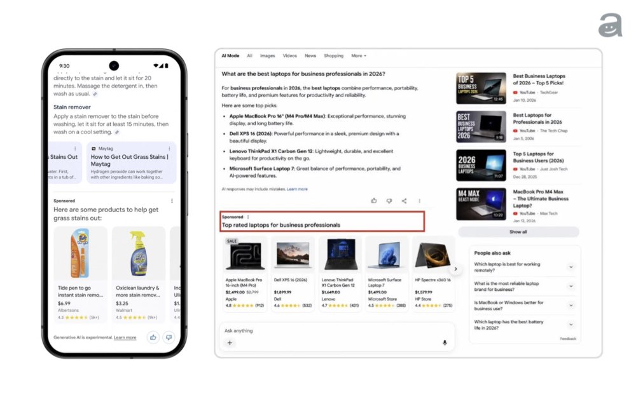The width and height of the screenshot is (636, 397).
Task: Open options dots beside phone Sponsored label
Action: pyautogui.click(x=172, y=201)
